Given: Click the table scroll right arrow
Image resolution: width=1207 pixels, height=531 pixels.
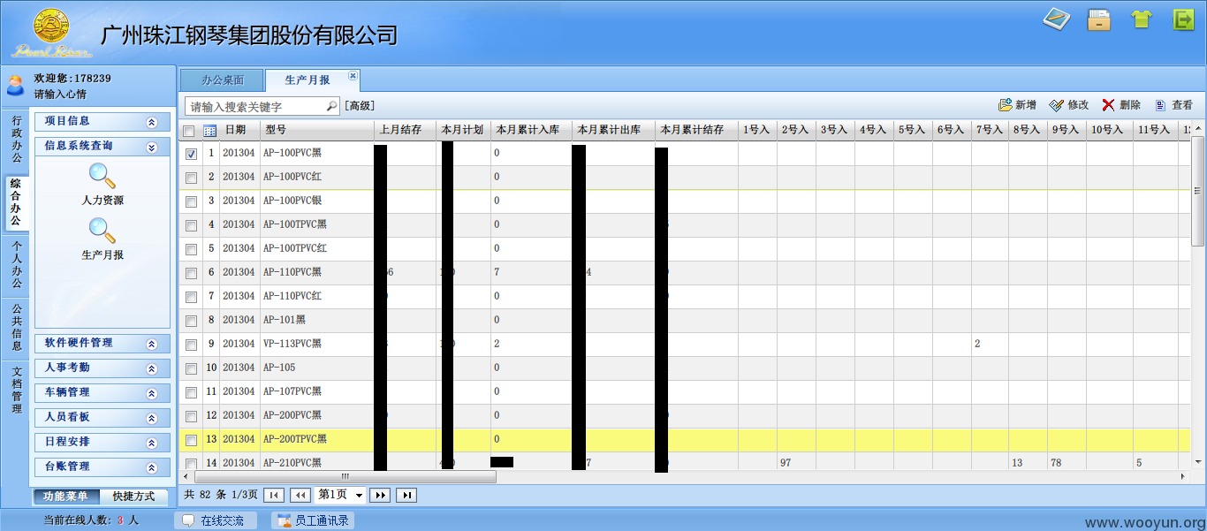Looking at the screenshot, I should pos(1183,476).
